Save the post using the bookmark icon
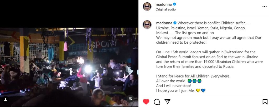The width and height of the screenshot is (269, 107). coord(265,102)
